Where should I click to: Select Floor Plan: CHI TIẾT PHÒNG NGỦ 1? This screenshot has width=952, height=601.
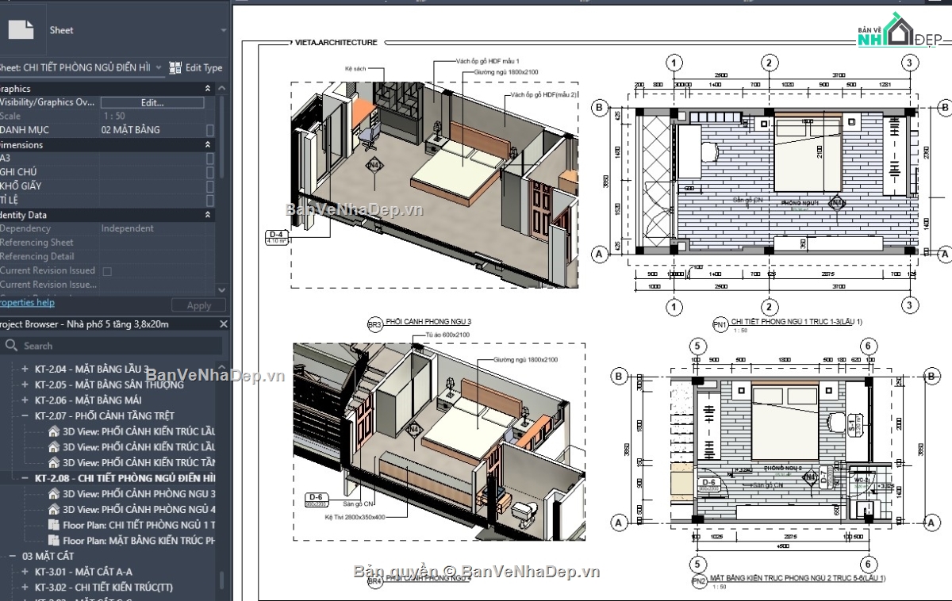(x=139, y=525)
